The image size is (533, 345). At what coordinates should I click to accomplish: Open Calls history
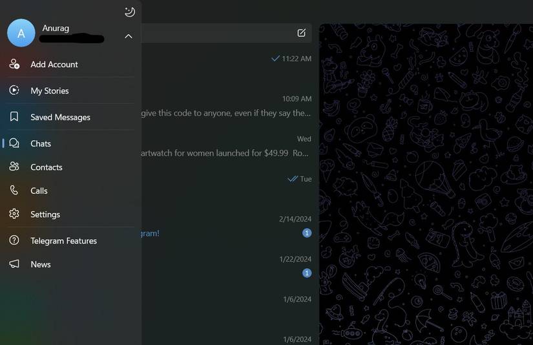[70, 191]
